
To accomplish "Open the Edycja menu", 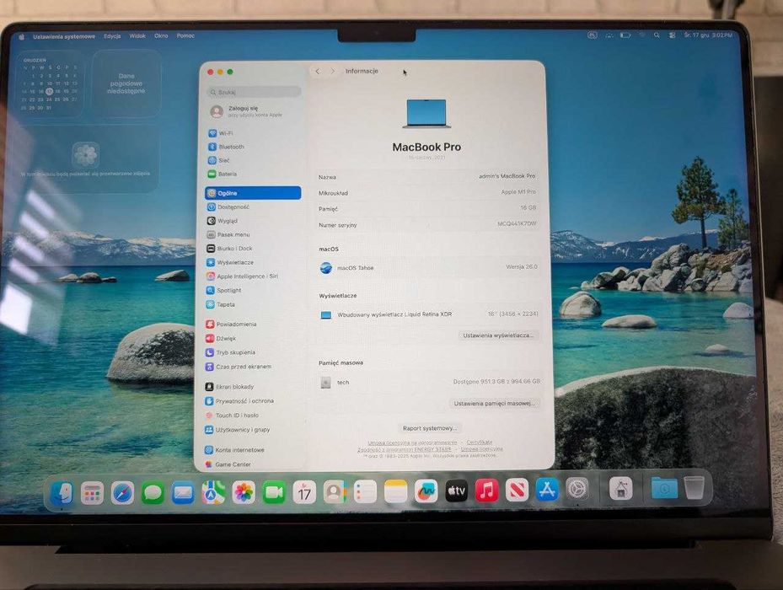I will (x=112, y=36).
